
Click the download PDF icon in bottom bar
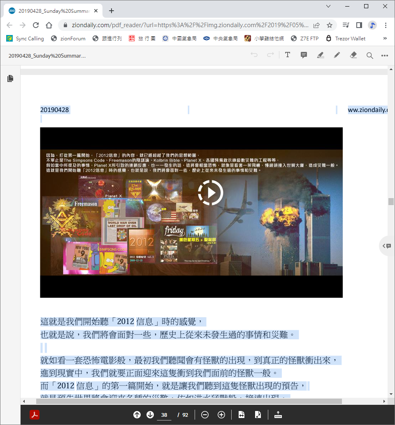278,415
